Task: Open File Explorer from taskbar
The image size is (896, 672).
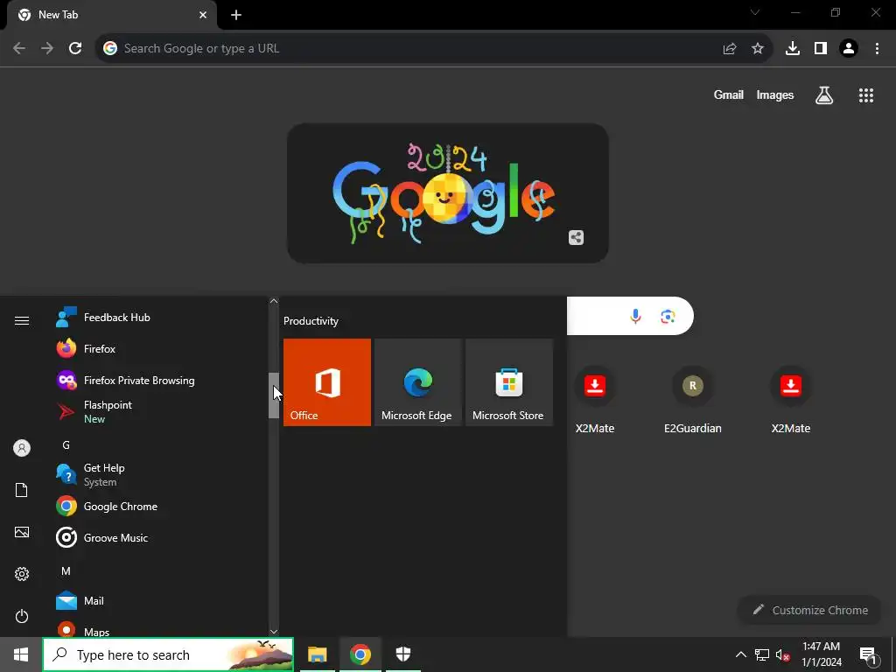Action: [x=317, y=654]
